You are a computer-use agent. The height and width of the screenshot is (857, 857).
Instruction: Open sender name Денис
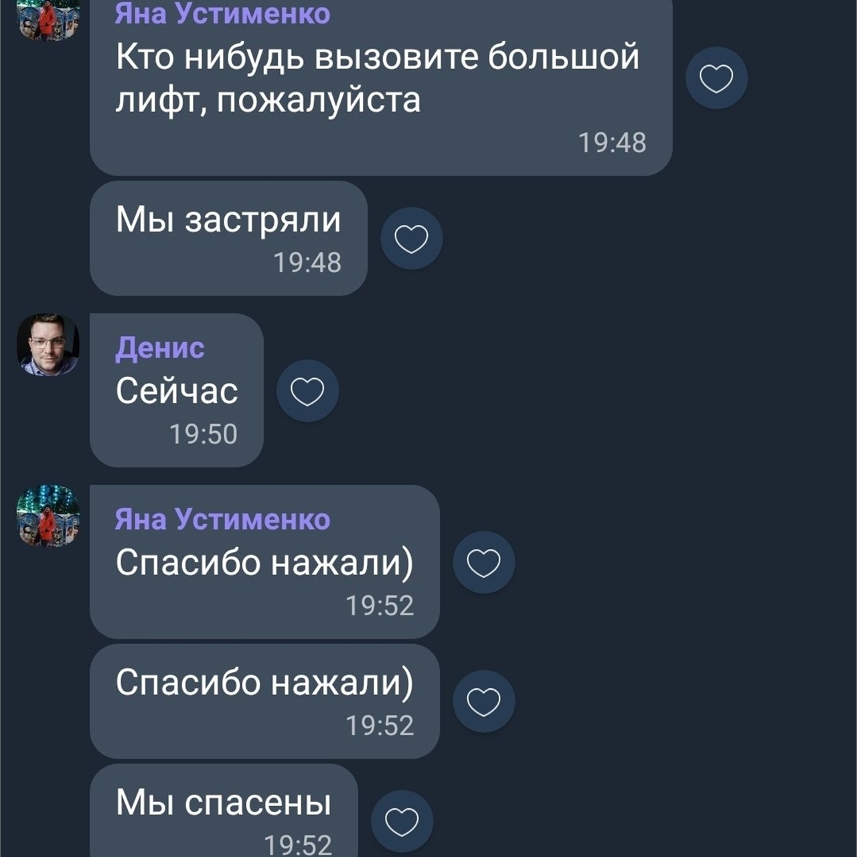[x=159, y=348]
